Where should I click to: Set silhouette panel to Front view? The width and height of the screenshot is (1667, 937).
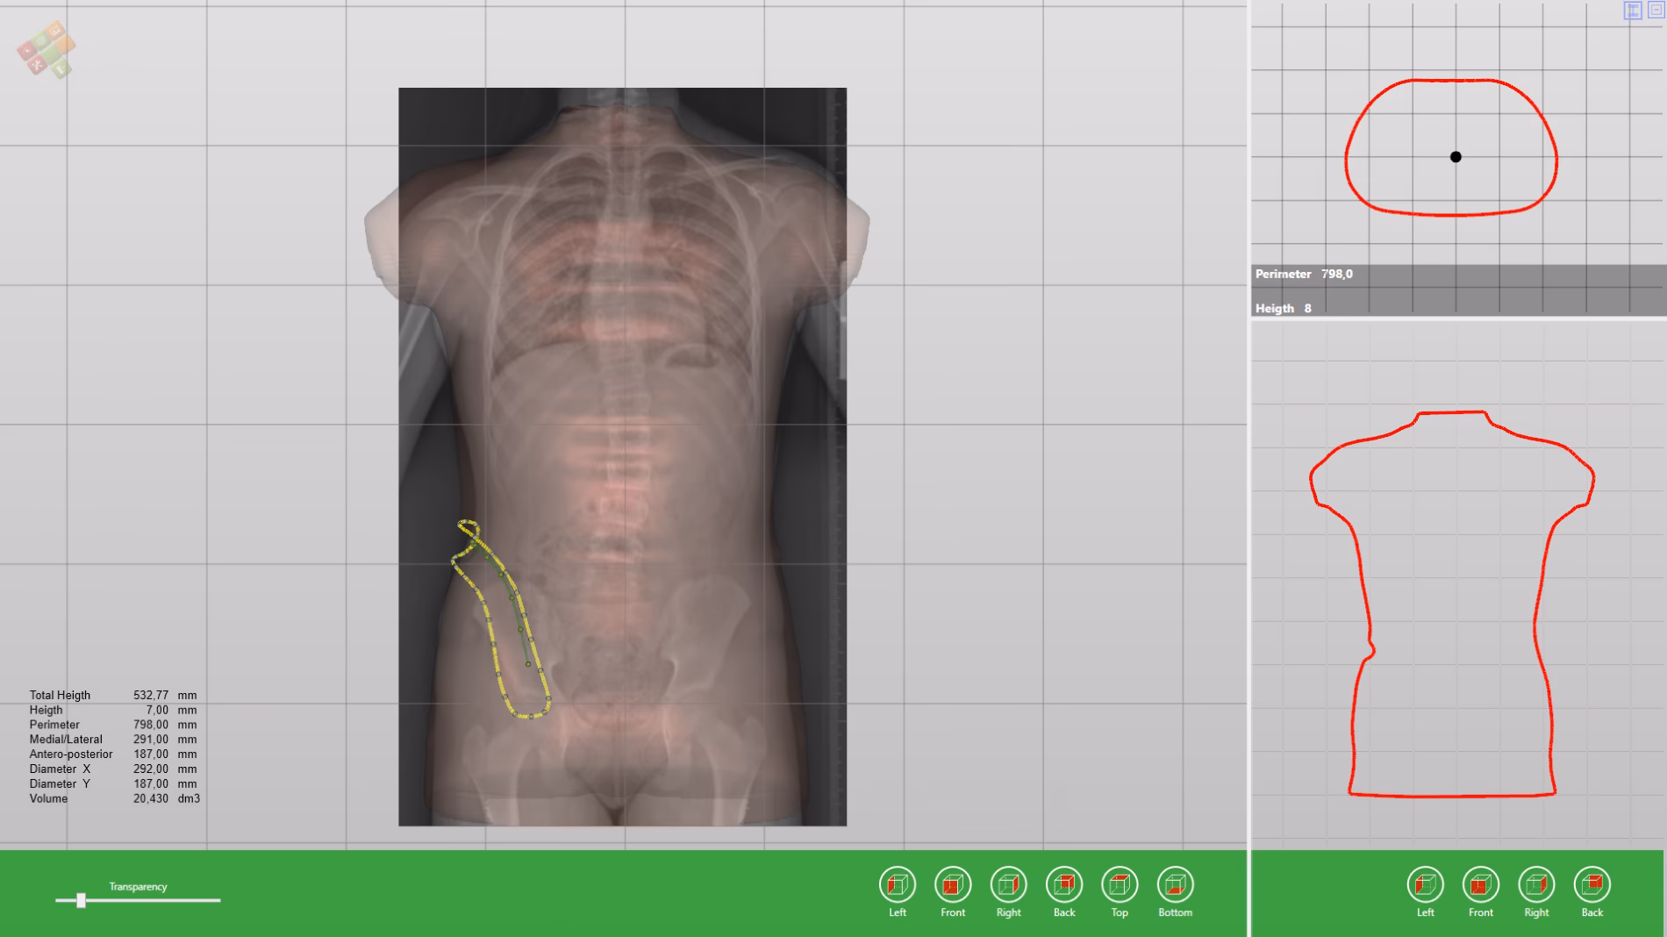1480,884
